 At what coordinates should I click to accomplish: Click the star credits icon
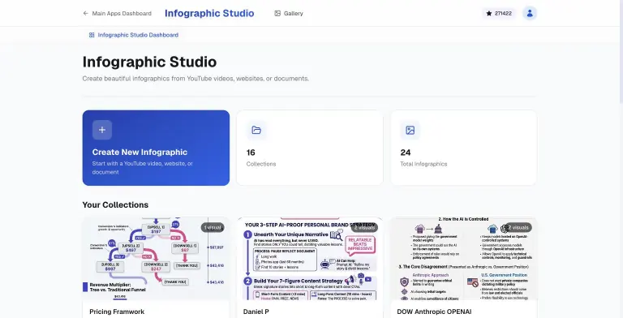[x=488, y=14]
